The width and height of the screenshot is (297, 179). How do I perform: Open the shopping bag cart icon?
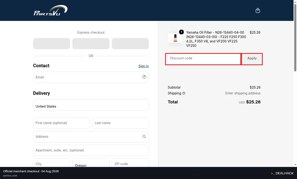(x=258, y=11)
